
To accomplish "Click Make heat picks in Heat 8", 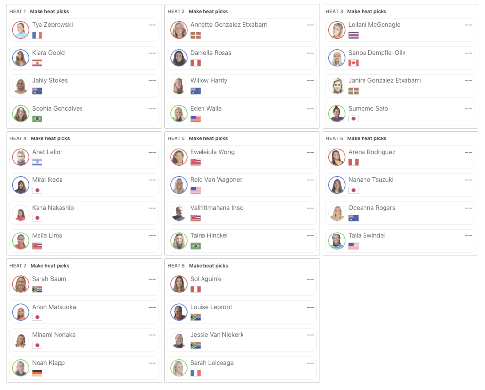I will point(208,266).
